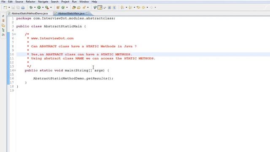The width and height of the screenshot is (270, 152).
Task: Go to Previous Annotation icon
Action: point(130,8)
